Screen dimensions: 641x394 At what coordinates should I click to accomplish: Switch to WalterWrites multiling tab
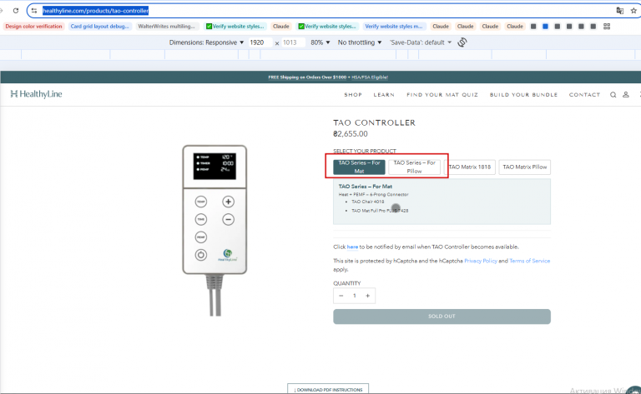[x=166, y=26]
